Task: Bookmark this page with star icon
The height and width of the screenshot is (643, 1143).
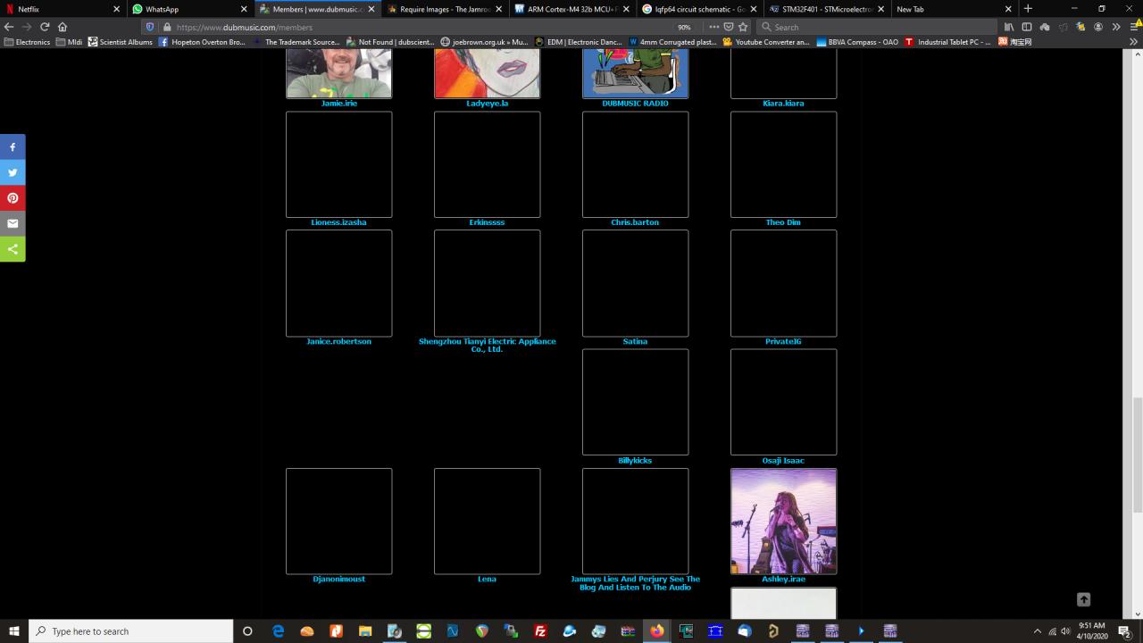Action: [x=743, y=27]
